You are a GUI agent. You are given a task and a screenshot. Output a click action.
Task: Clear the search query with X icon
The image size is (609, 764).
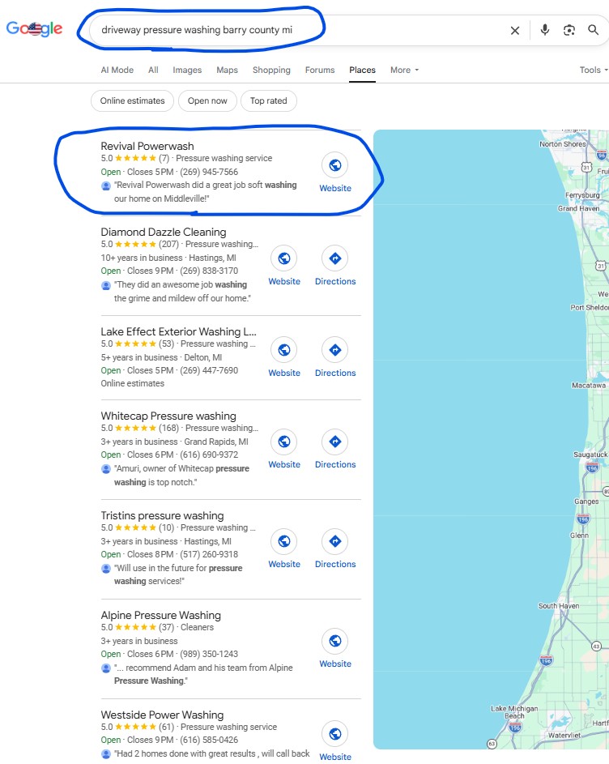tap(514, 30)
